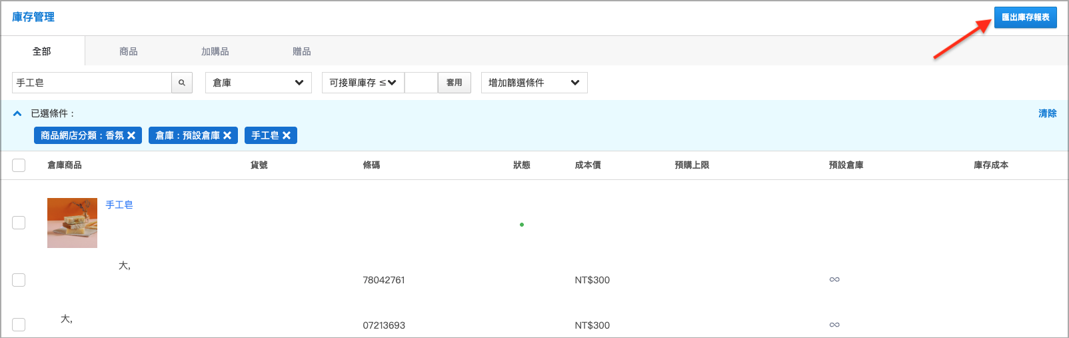The height and width of the screenshot is (338, 1069).
Task: Click the 倉庫商品 column header
Action: pos(65,165)
